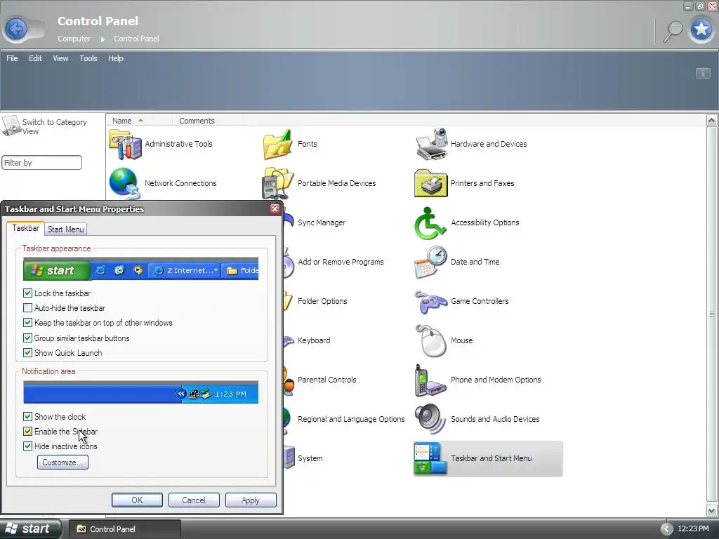Click the Cancel button

194,500
